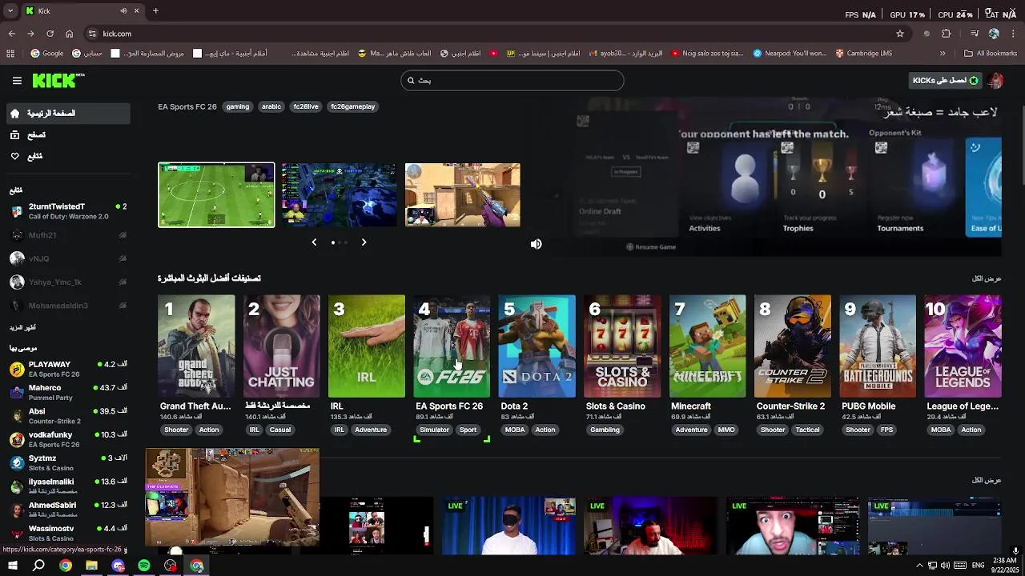Open Spotify from the taskbar

[144, 566]
